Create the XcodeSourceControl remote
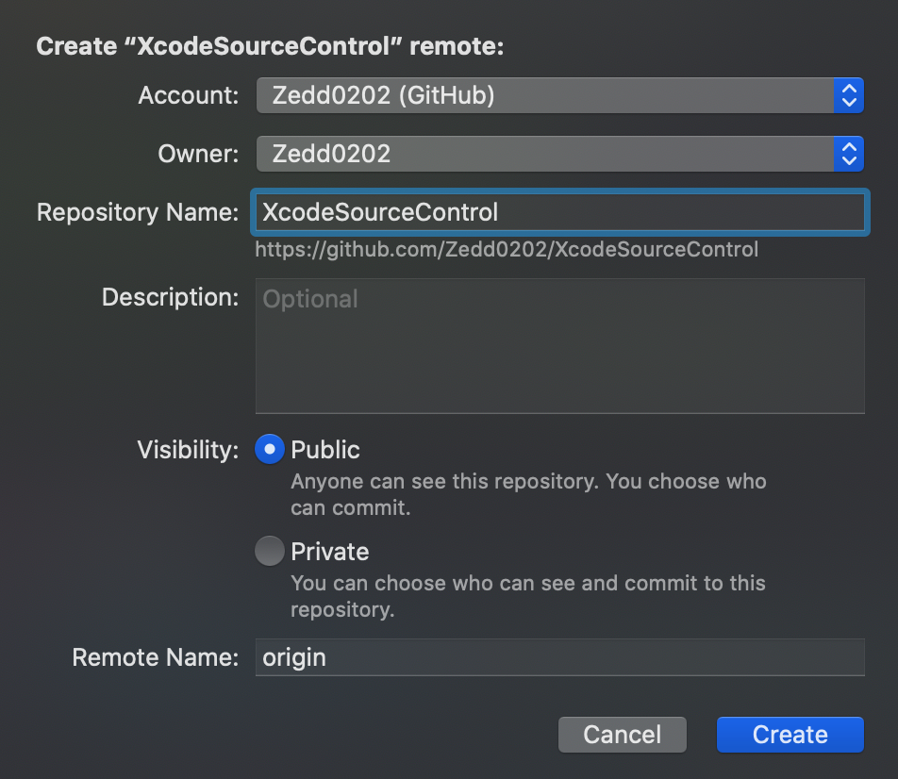 click(790, 735)
